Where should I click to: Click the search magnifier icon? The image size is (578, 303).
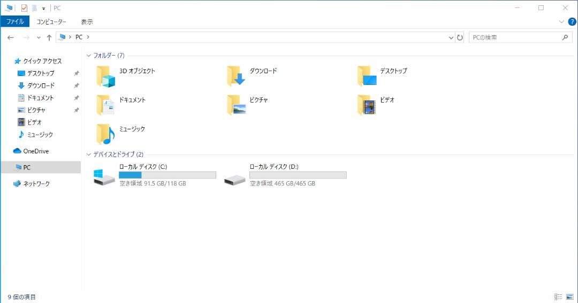[x=565, y=37]
